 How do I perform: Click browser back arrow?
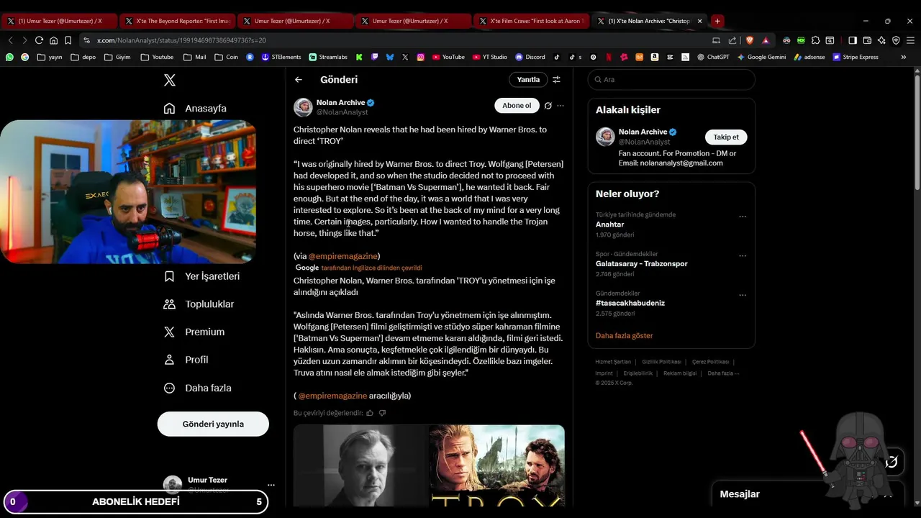point(10,40)
